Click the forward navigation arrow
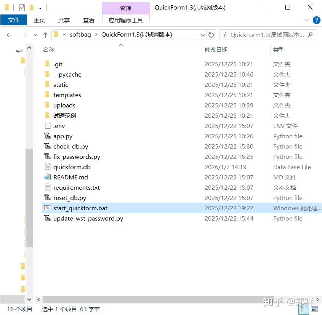 click(24, 35)
